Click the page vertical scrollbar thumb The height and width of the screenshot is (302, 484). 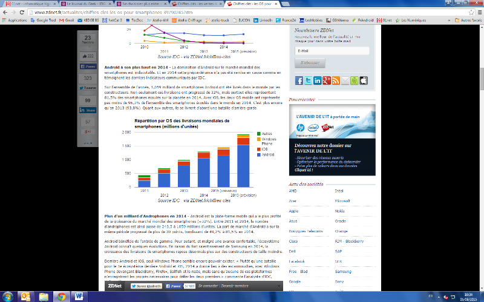(x=482, y=79)
